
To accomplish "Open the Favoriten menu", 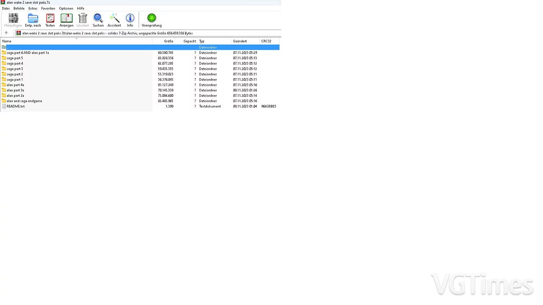I will 48,9.
